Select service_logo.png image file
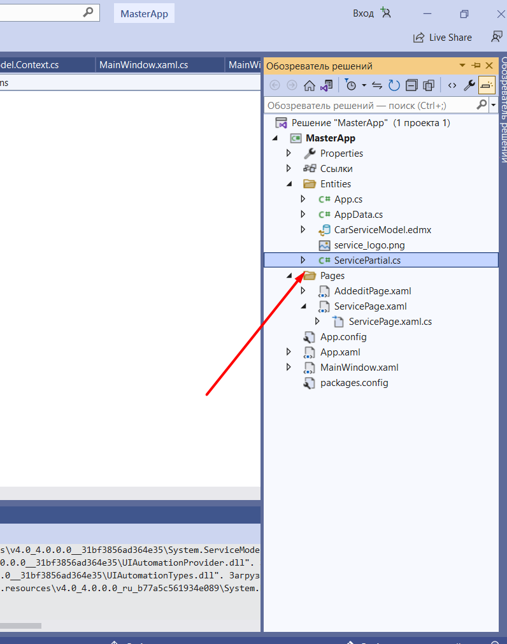 369,245
